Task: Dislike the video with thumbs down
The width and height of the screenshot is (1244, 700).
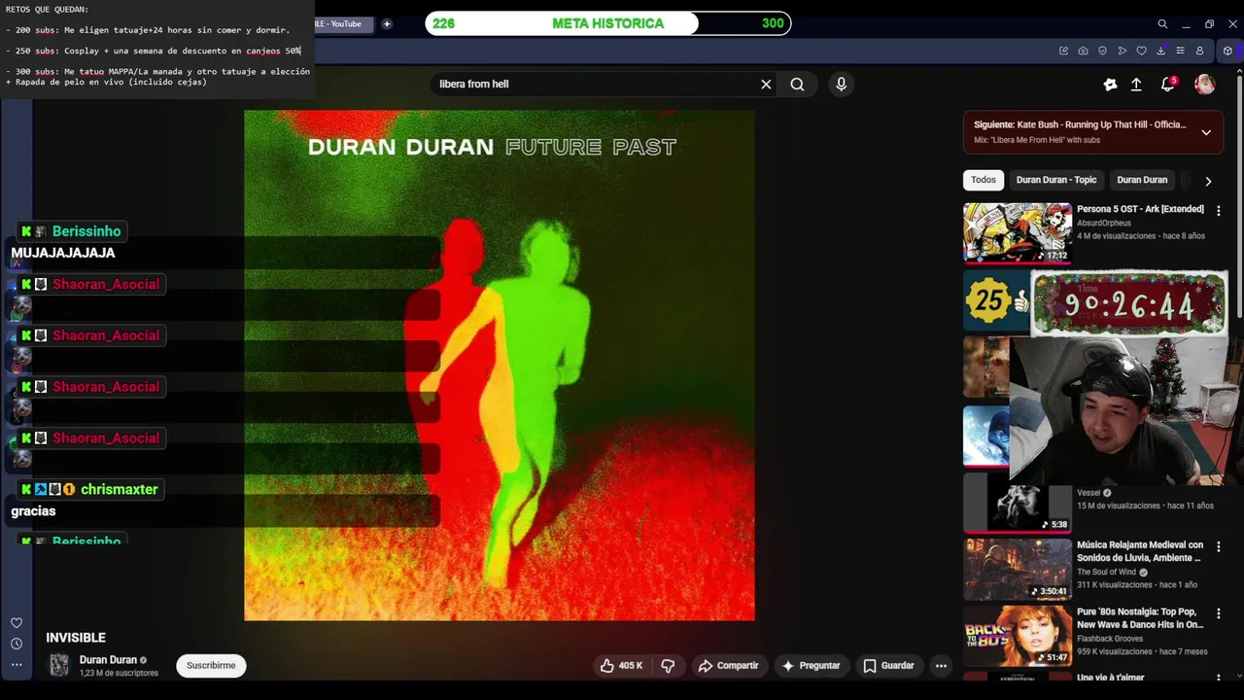Action: pos(668,666)
